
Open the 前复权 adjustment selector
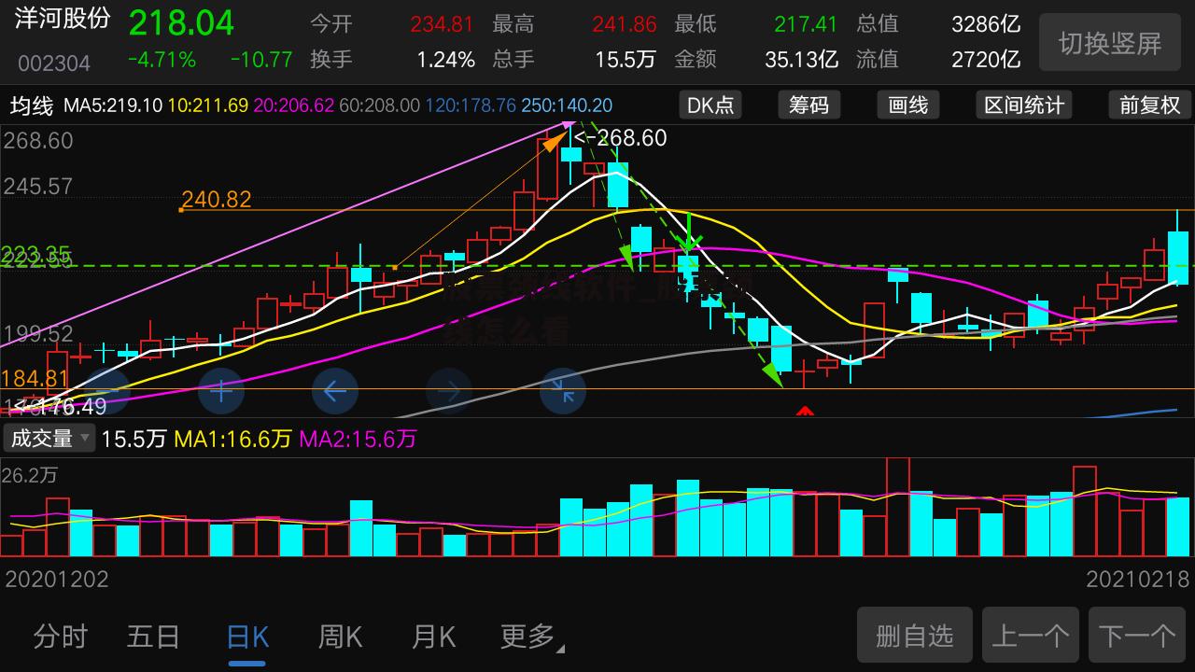[x=1150, y=105]
